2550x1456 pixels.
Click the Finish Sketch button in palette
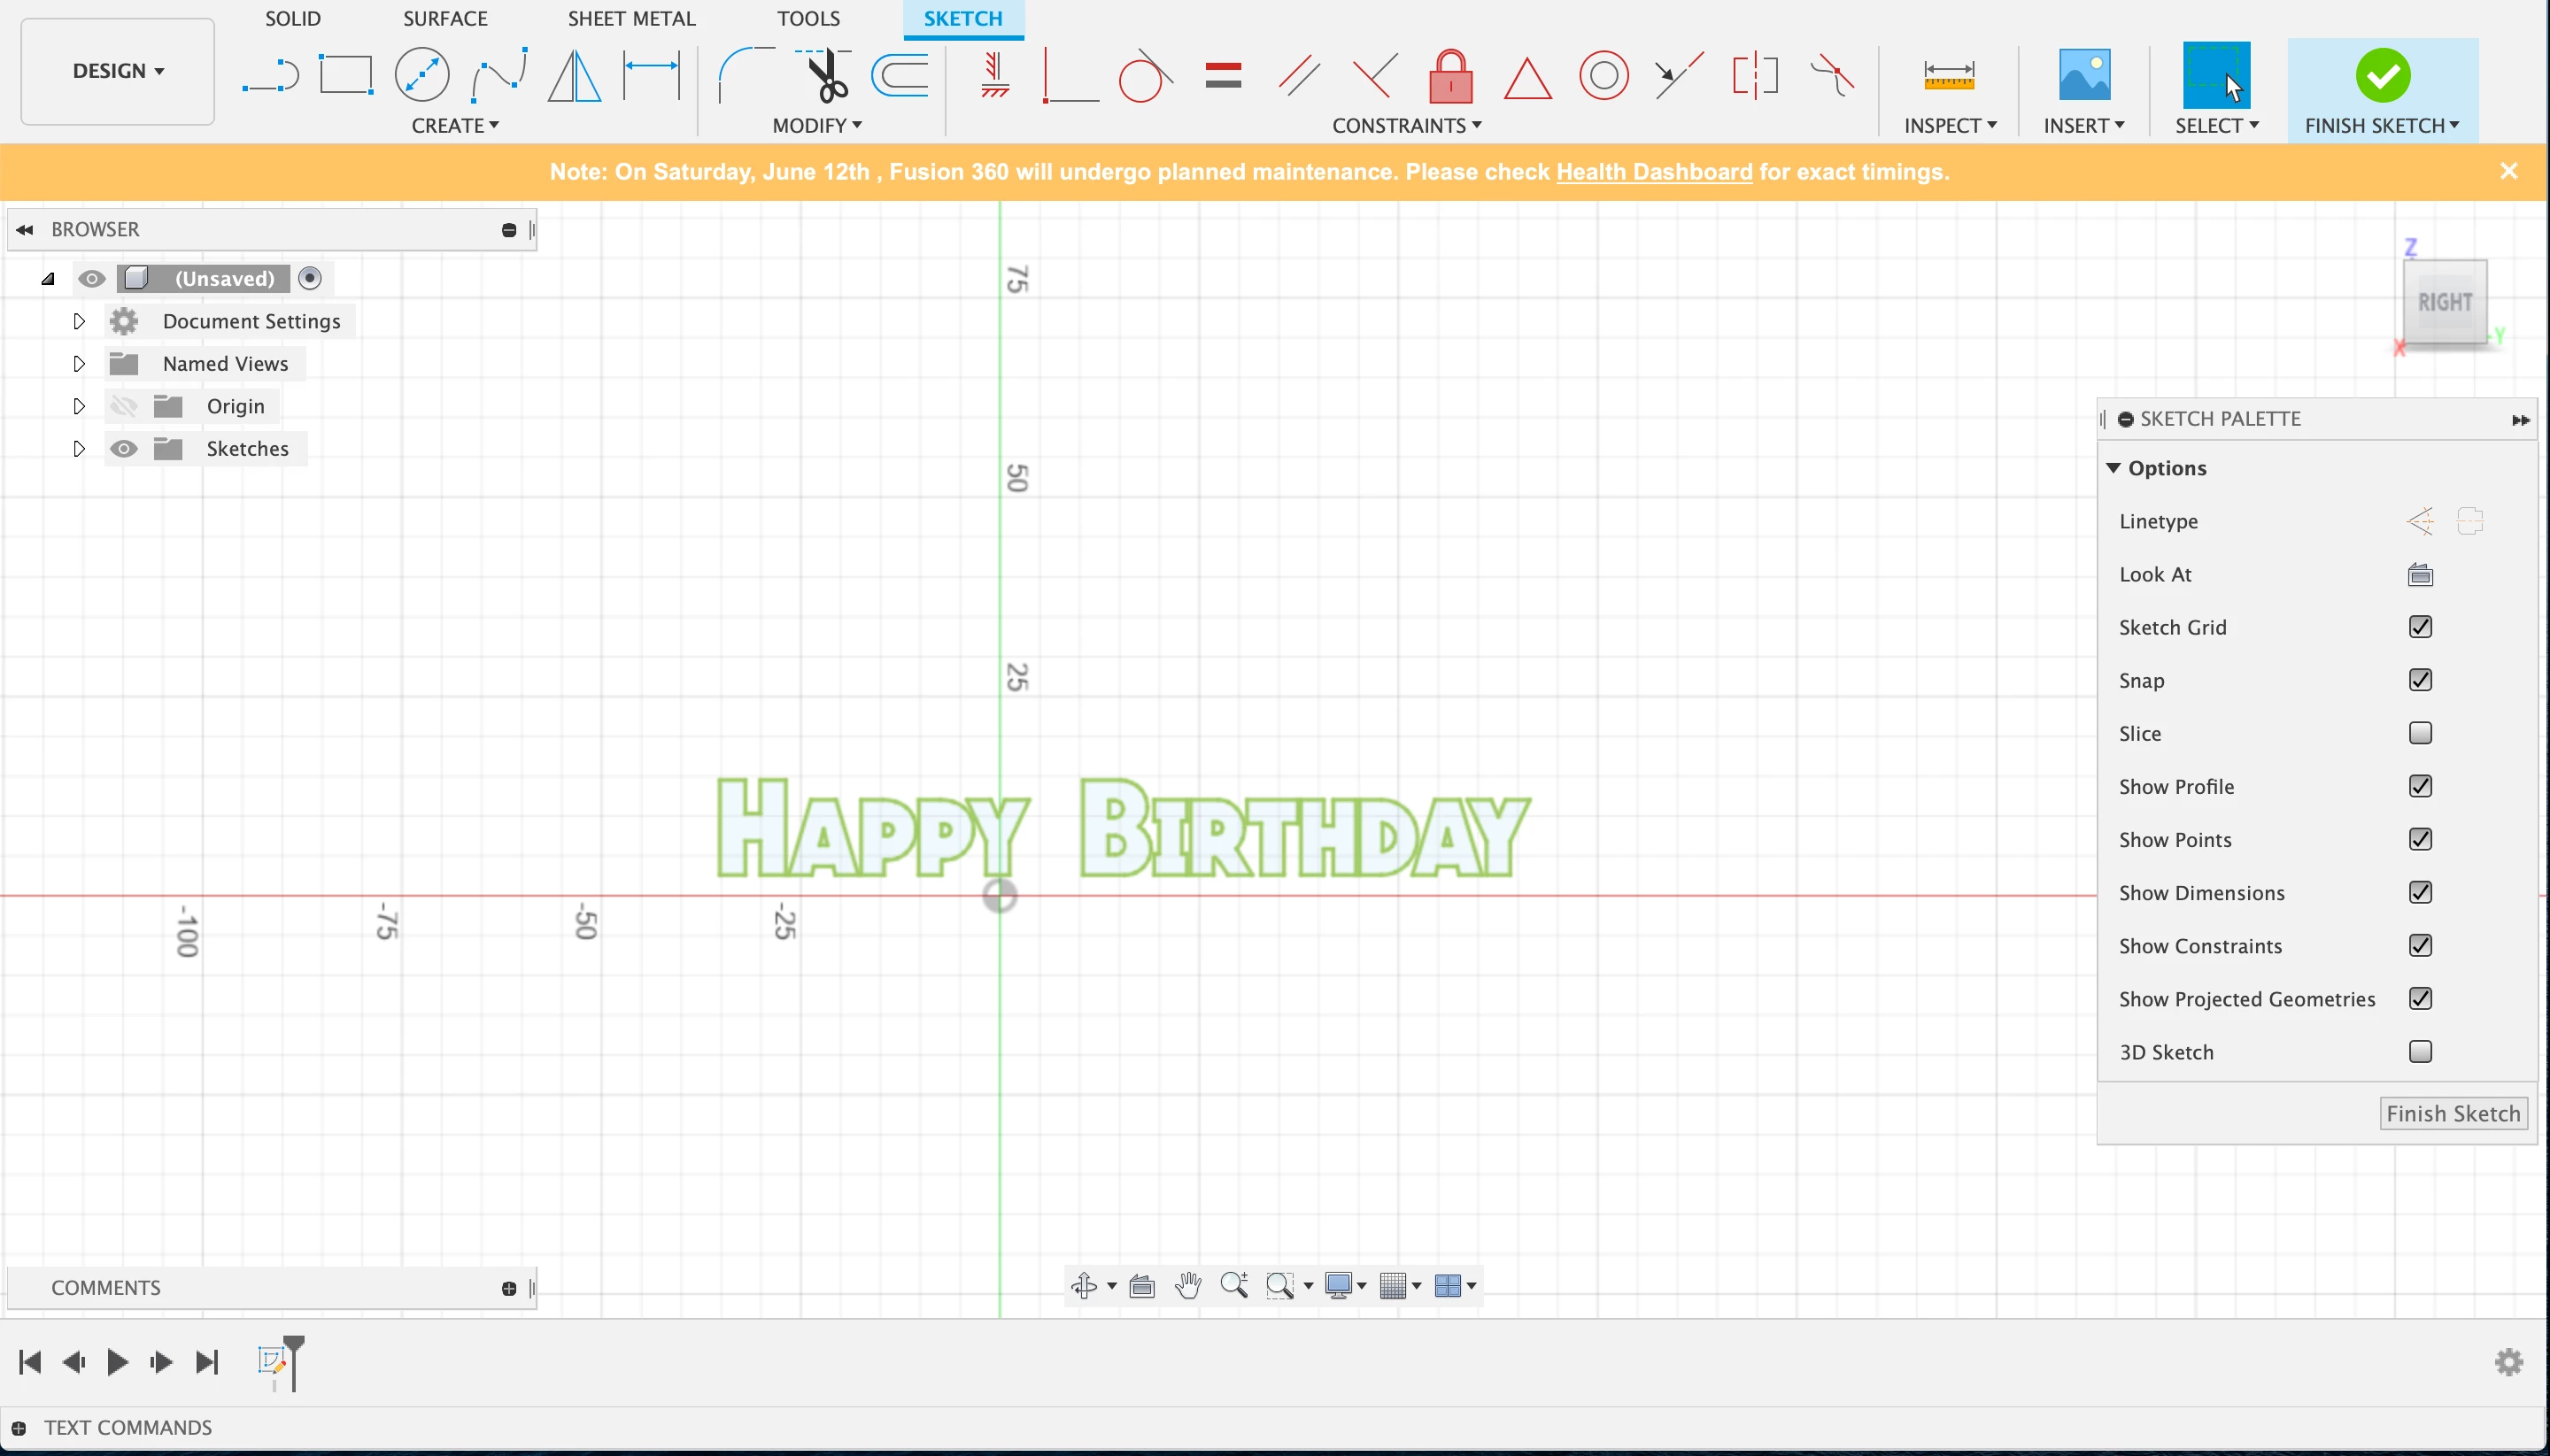pos(2452,1113)
